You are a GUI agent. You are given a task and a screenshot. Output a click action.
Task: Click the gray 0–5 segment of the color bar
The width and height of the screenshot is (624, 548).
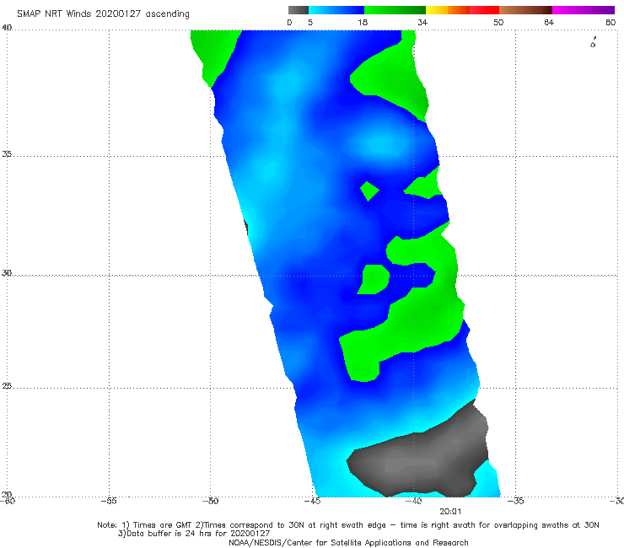299,10
